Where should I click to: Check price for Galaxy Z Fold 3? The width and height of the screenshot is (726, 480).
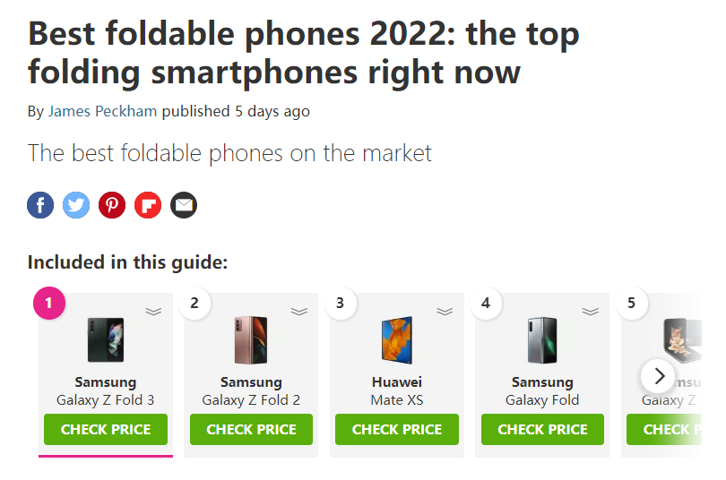coord(106,430)
